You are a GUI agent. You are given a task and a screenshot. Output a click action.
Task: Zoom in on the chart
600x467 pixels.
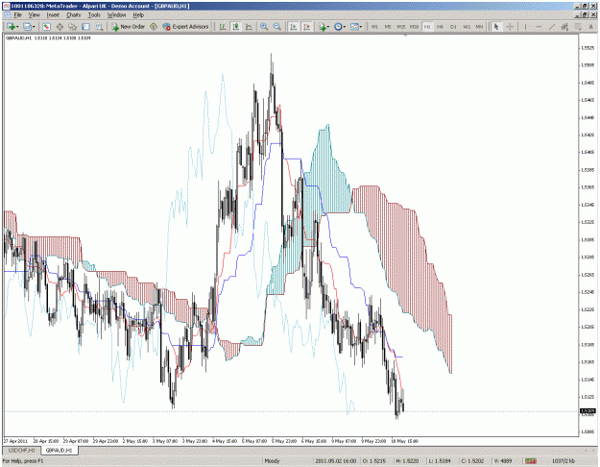point(264,27)
